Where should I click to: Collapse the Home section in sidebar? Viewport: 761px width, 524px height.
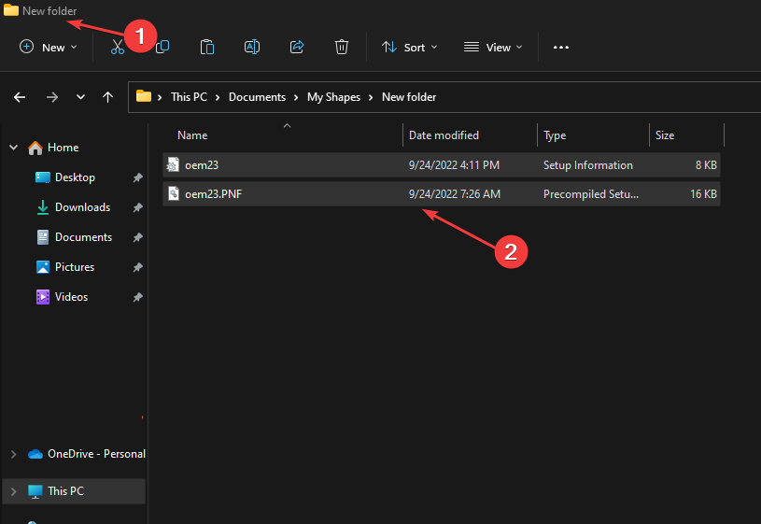click(13, 148)
